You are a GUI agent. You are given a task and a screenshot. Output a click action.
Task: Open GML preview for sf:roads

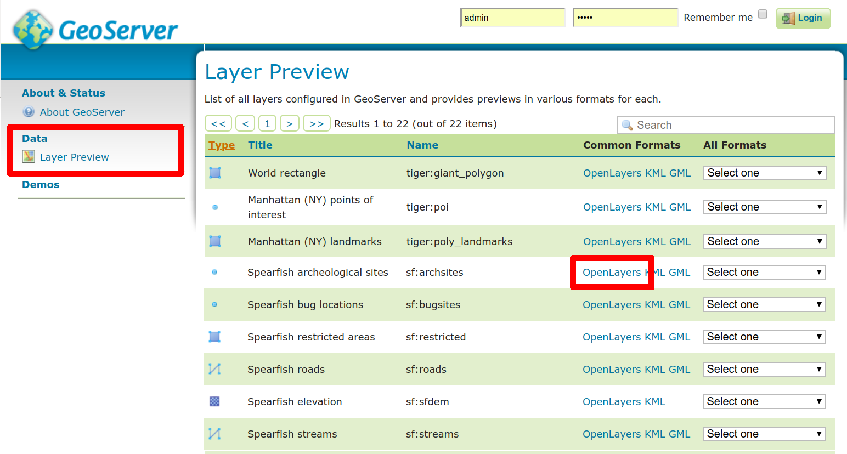680,369
